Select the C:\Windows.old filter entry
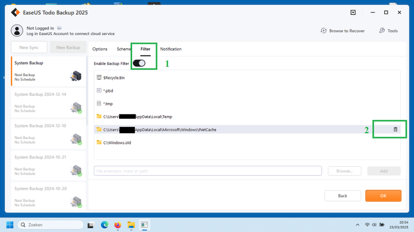Screen dimensions: 414x232 117,143
